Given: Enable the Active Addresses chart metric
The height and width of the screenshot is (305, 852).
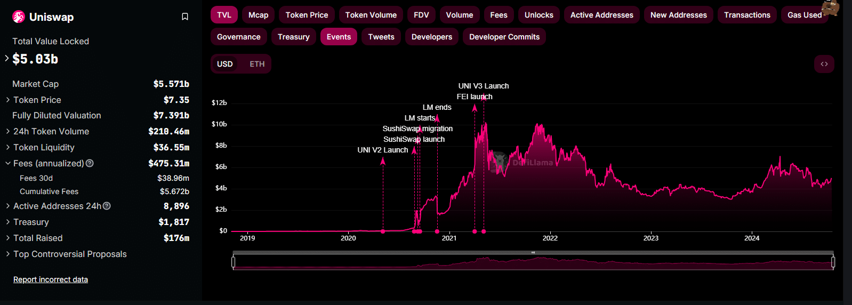Looking at the screenshot, I should click(602, 15).
